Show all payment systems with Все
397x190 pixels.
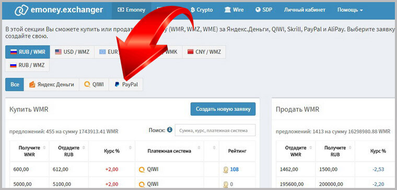(15, 85)
